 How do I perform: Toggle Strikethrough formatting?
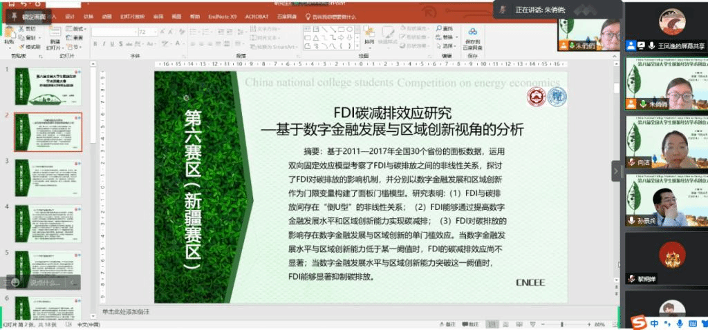coord(129,44)
